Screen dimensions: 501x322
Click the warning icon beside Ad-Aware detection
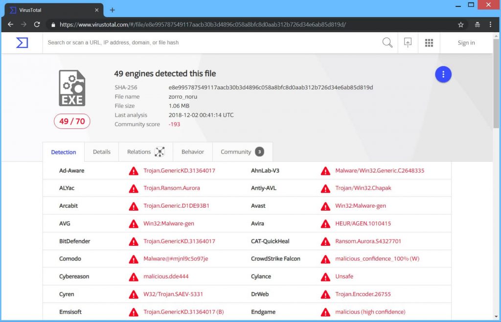(x=133, y=171)
